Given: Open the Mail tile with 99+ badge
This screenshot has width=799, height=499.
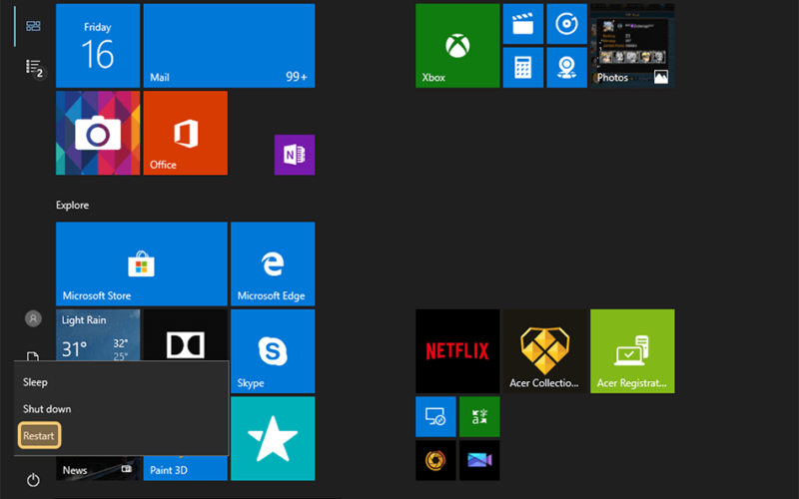Looking at the screenshot, I should [229, 46].
